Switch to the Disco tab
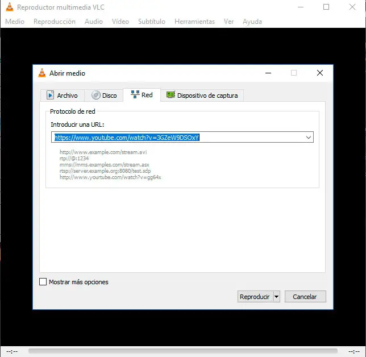Viewport: 366px width, 357px height. 104,96
